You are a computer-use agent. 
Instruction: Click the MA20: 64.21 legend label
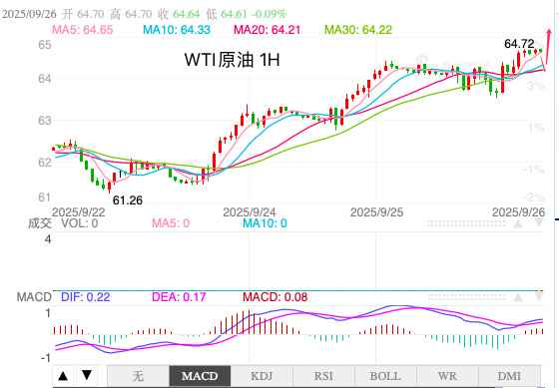[x=268, y=30]
